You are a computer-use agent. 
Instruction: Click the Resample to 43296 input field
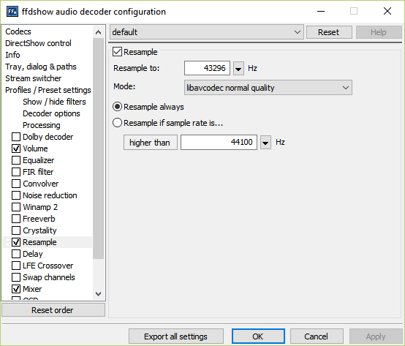coord(207,68)
